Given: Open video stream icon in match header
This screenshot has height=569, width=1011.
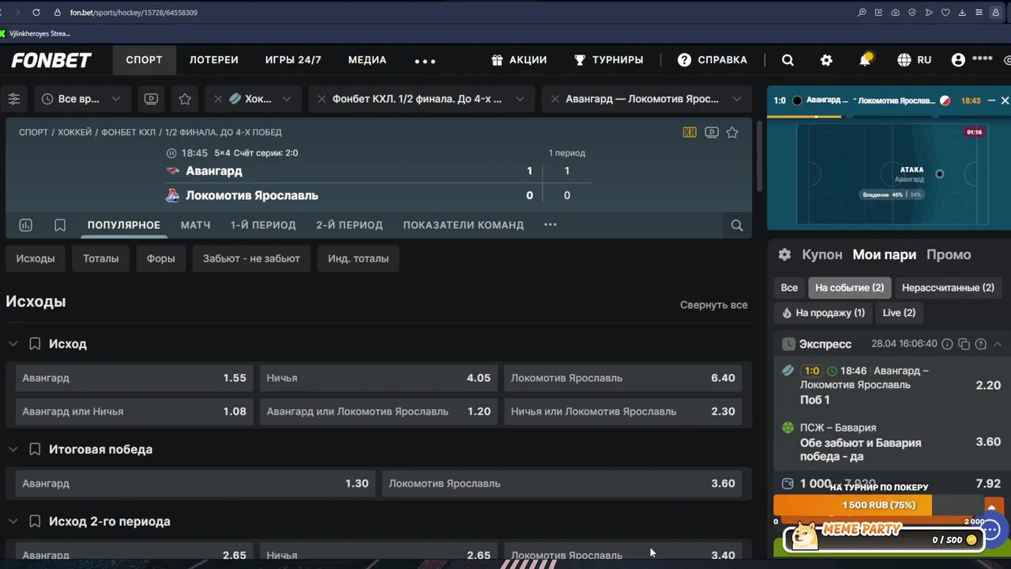Looking at the screenshot, I should (x=712, y=133).
